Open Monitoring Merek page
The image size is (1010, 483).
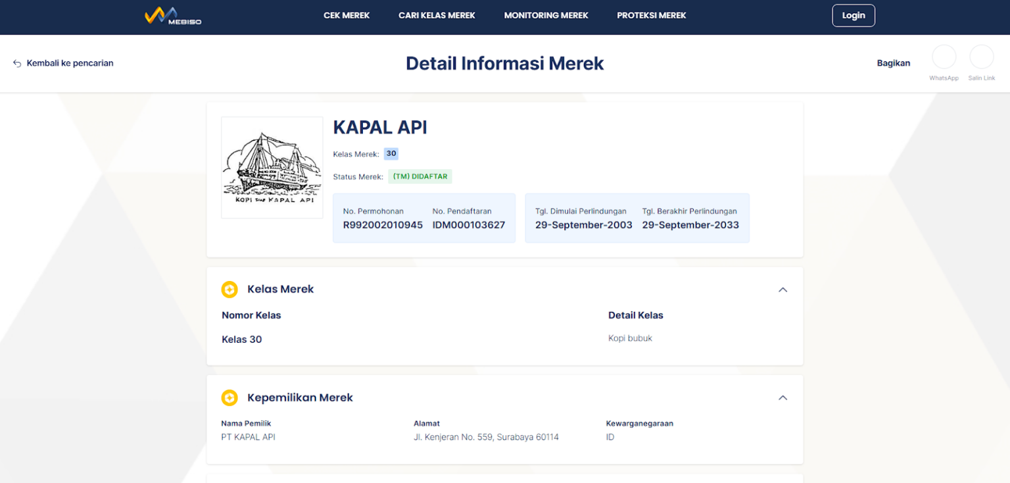(546, 16)
